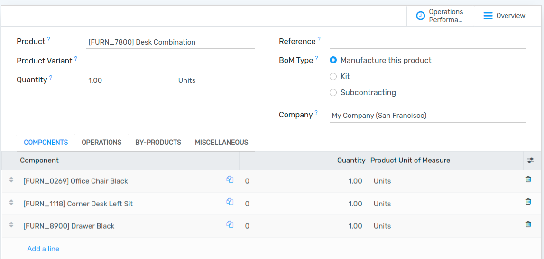Edit the Drawer Black quantity 1.00
Viewport: 544px width, 259px height.
(355, 226)
